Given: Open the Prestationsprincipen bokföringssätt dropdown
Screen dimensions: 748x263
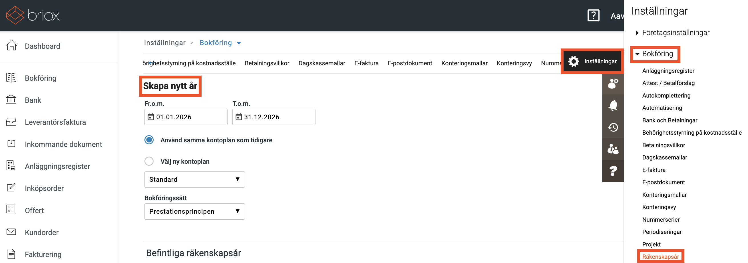Looking at the screenshot, I should coord(194,211).
